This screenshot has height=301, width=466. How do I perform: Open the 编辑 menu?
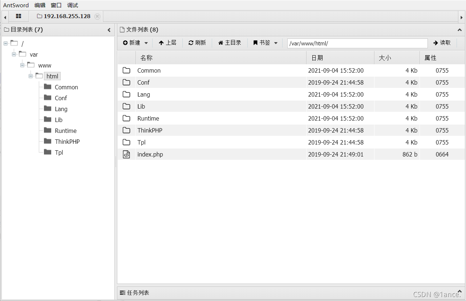coord(40,5)
